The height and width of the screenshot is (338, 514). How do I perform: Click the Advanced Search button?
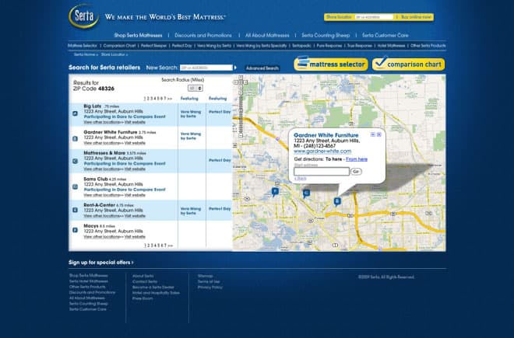pos(262,68)
